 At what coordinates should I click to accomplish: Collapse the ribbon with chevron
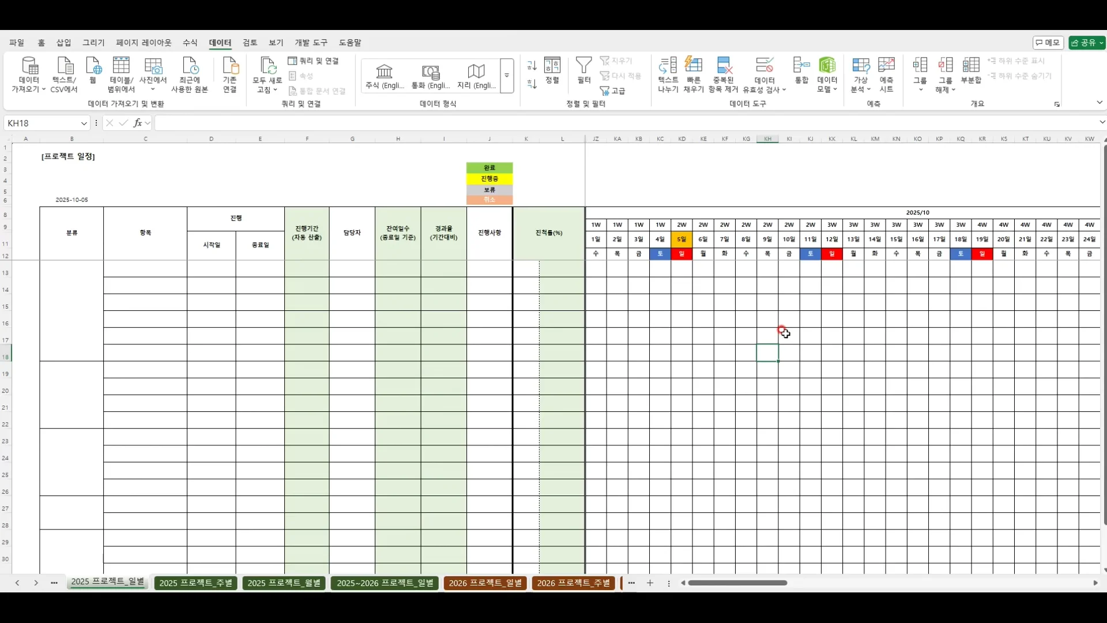click(x=1099, y=103)
